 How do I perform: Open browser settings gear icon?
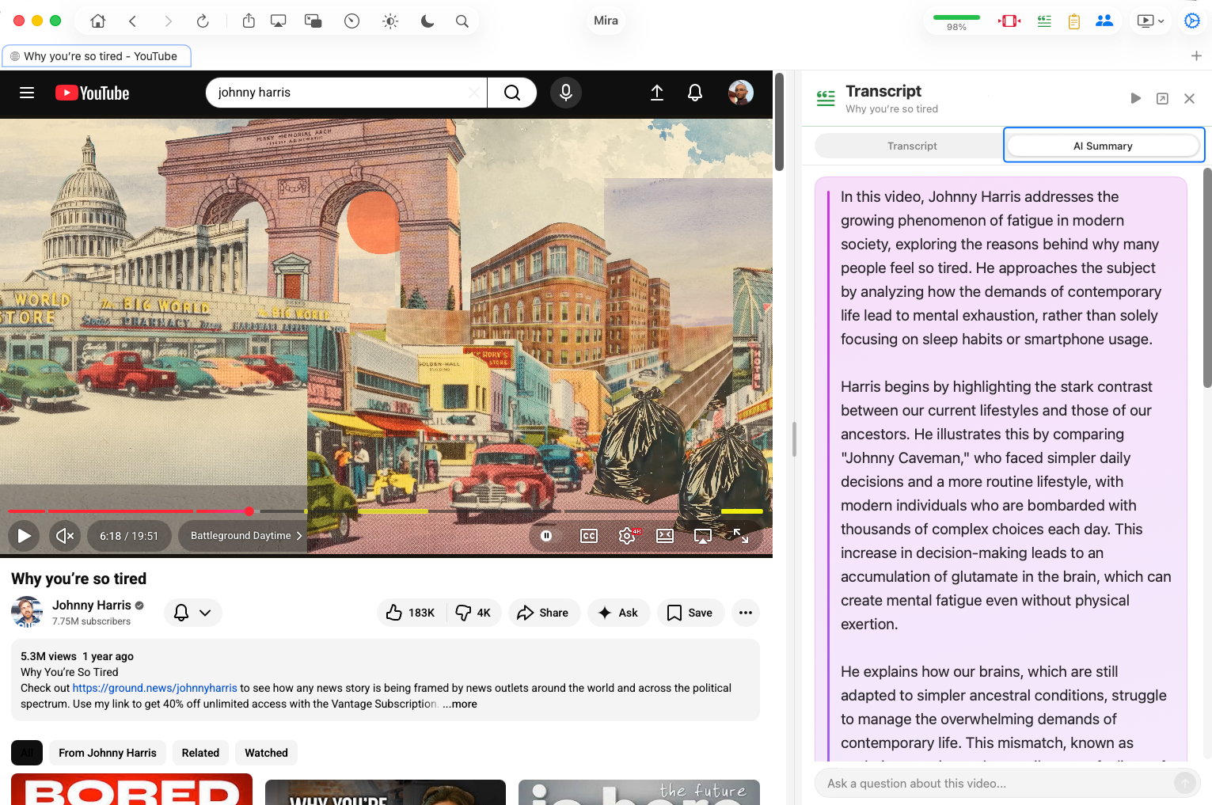(x=1192, y=21)
